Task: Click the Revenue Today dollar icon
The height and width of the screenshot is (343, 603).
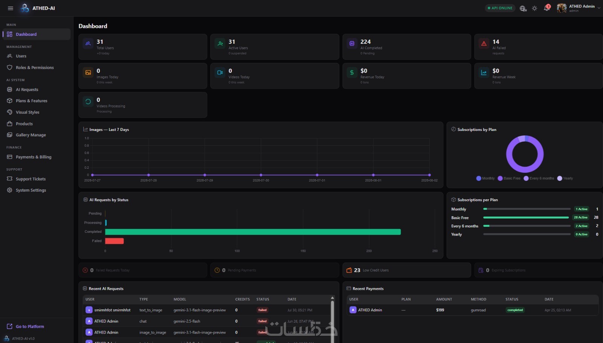Action: click(352, 72)
